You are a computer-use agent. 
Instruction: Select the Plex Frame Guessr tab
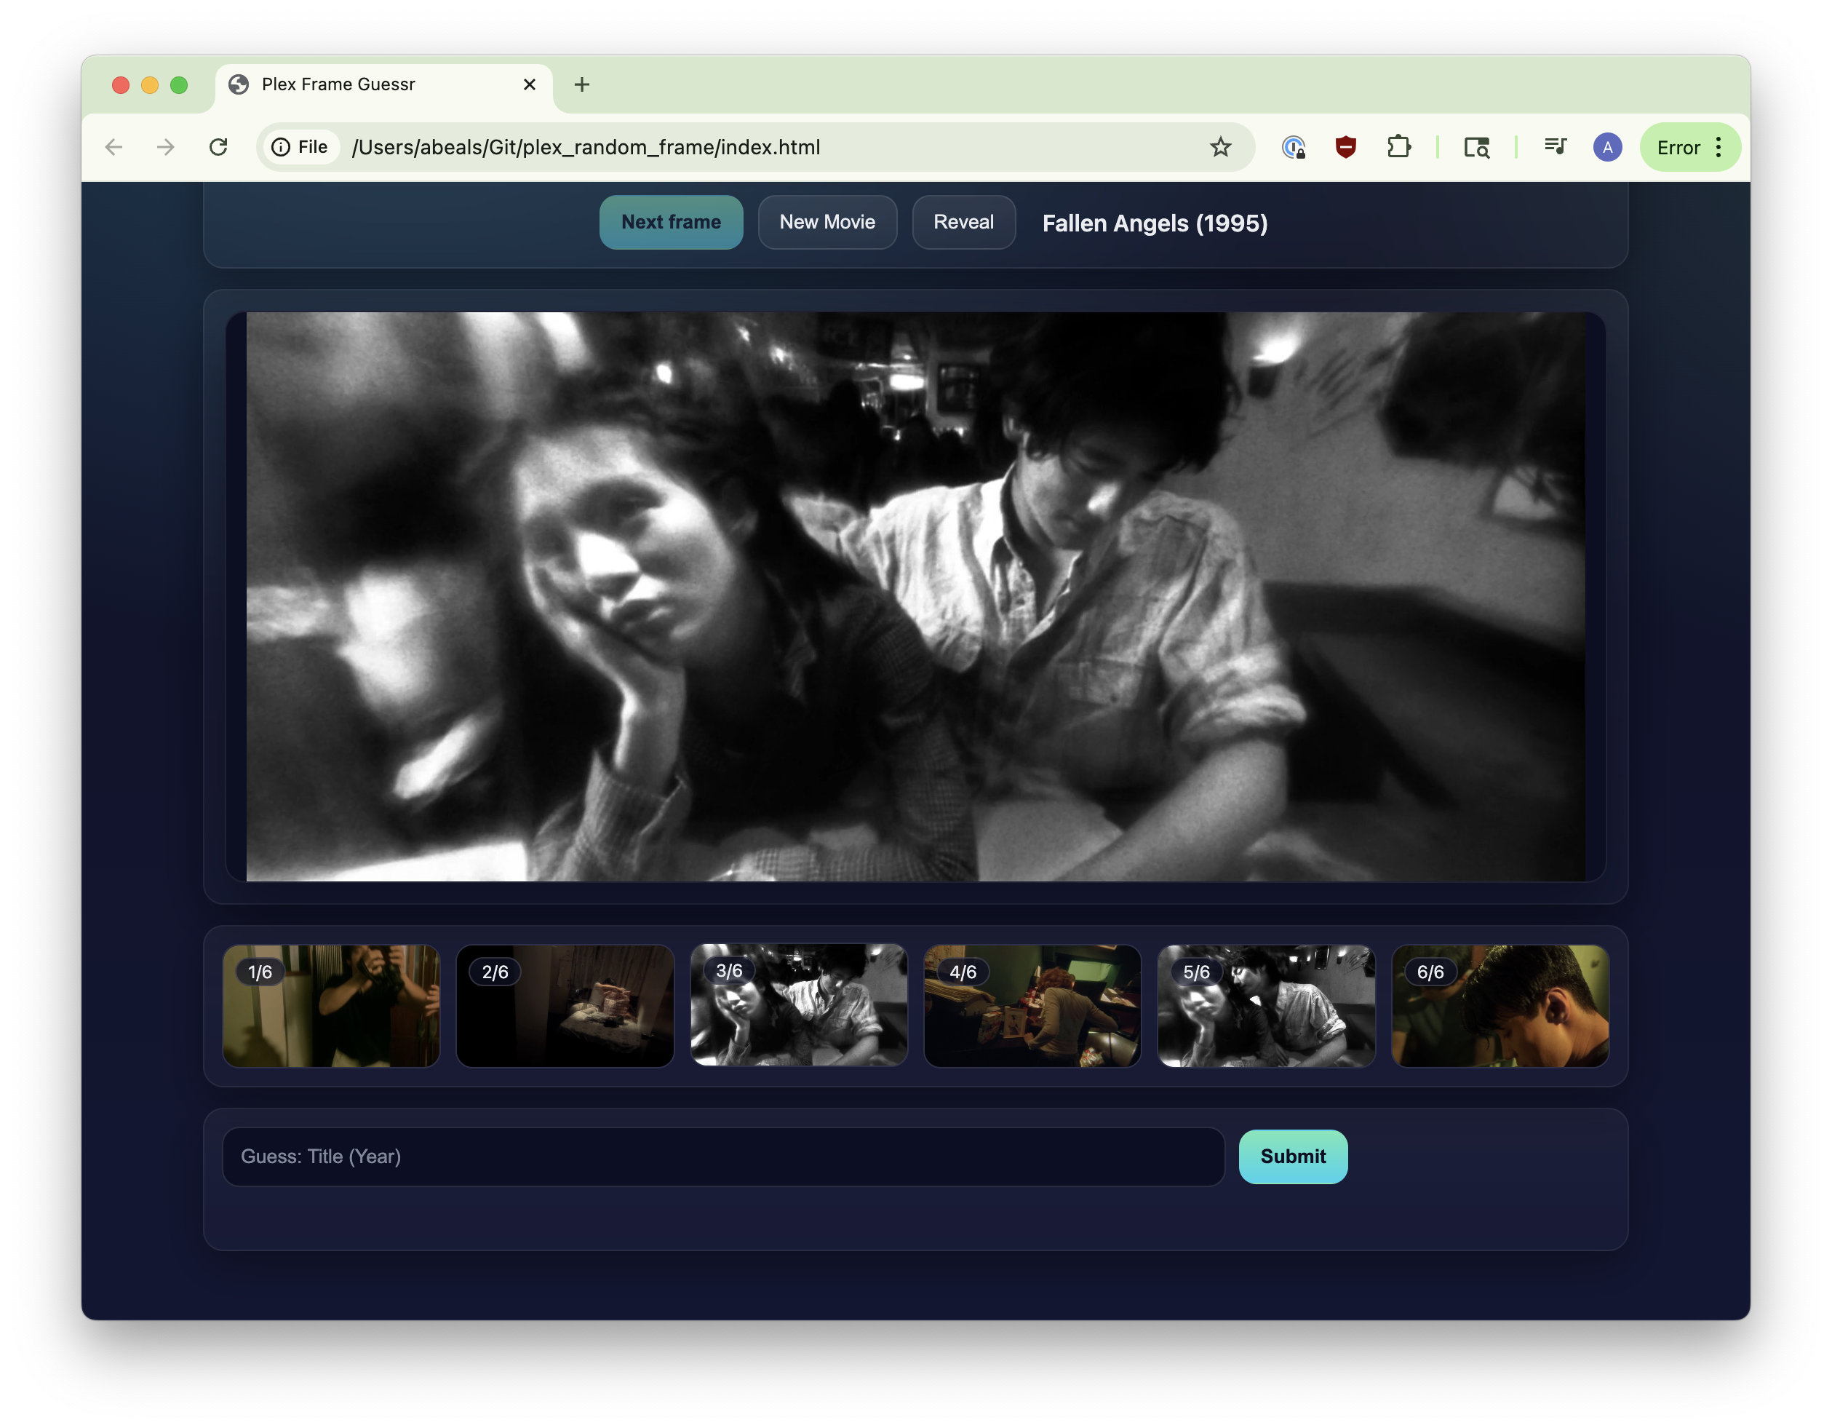coord(384,84)
